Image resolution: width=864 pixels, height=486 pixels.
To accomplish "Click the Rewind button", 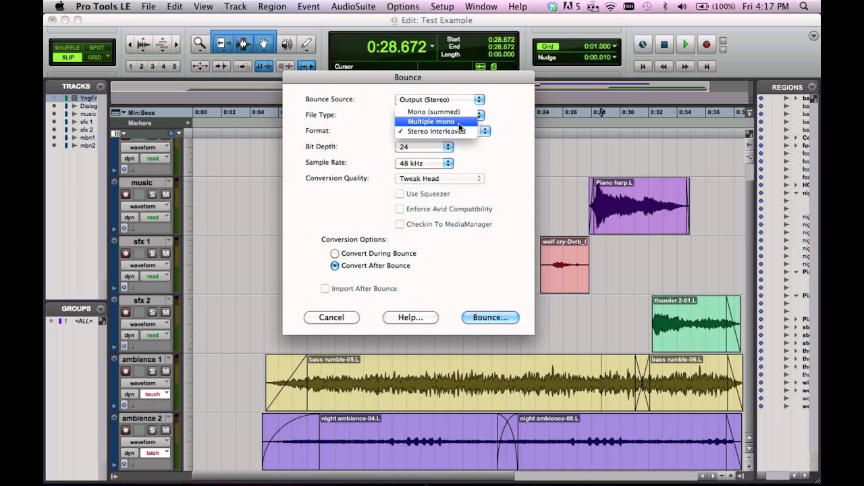I will tap(664, 66).
